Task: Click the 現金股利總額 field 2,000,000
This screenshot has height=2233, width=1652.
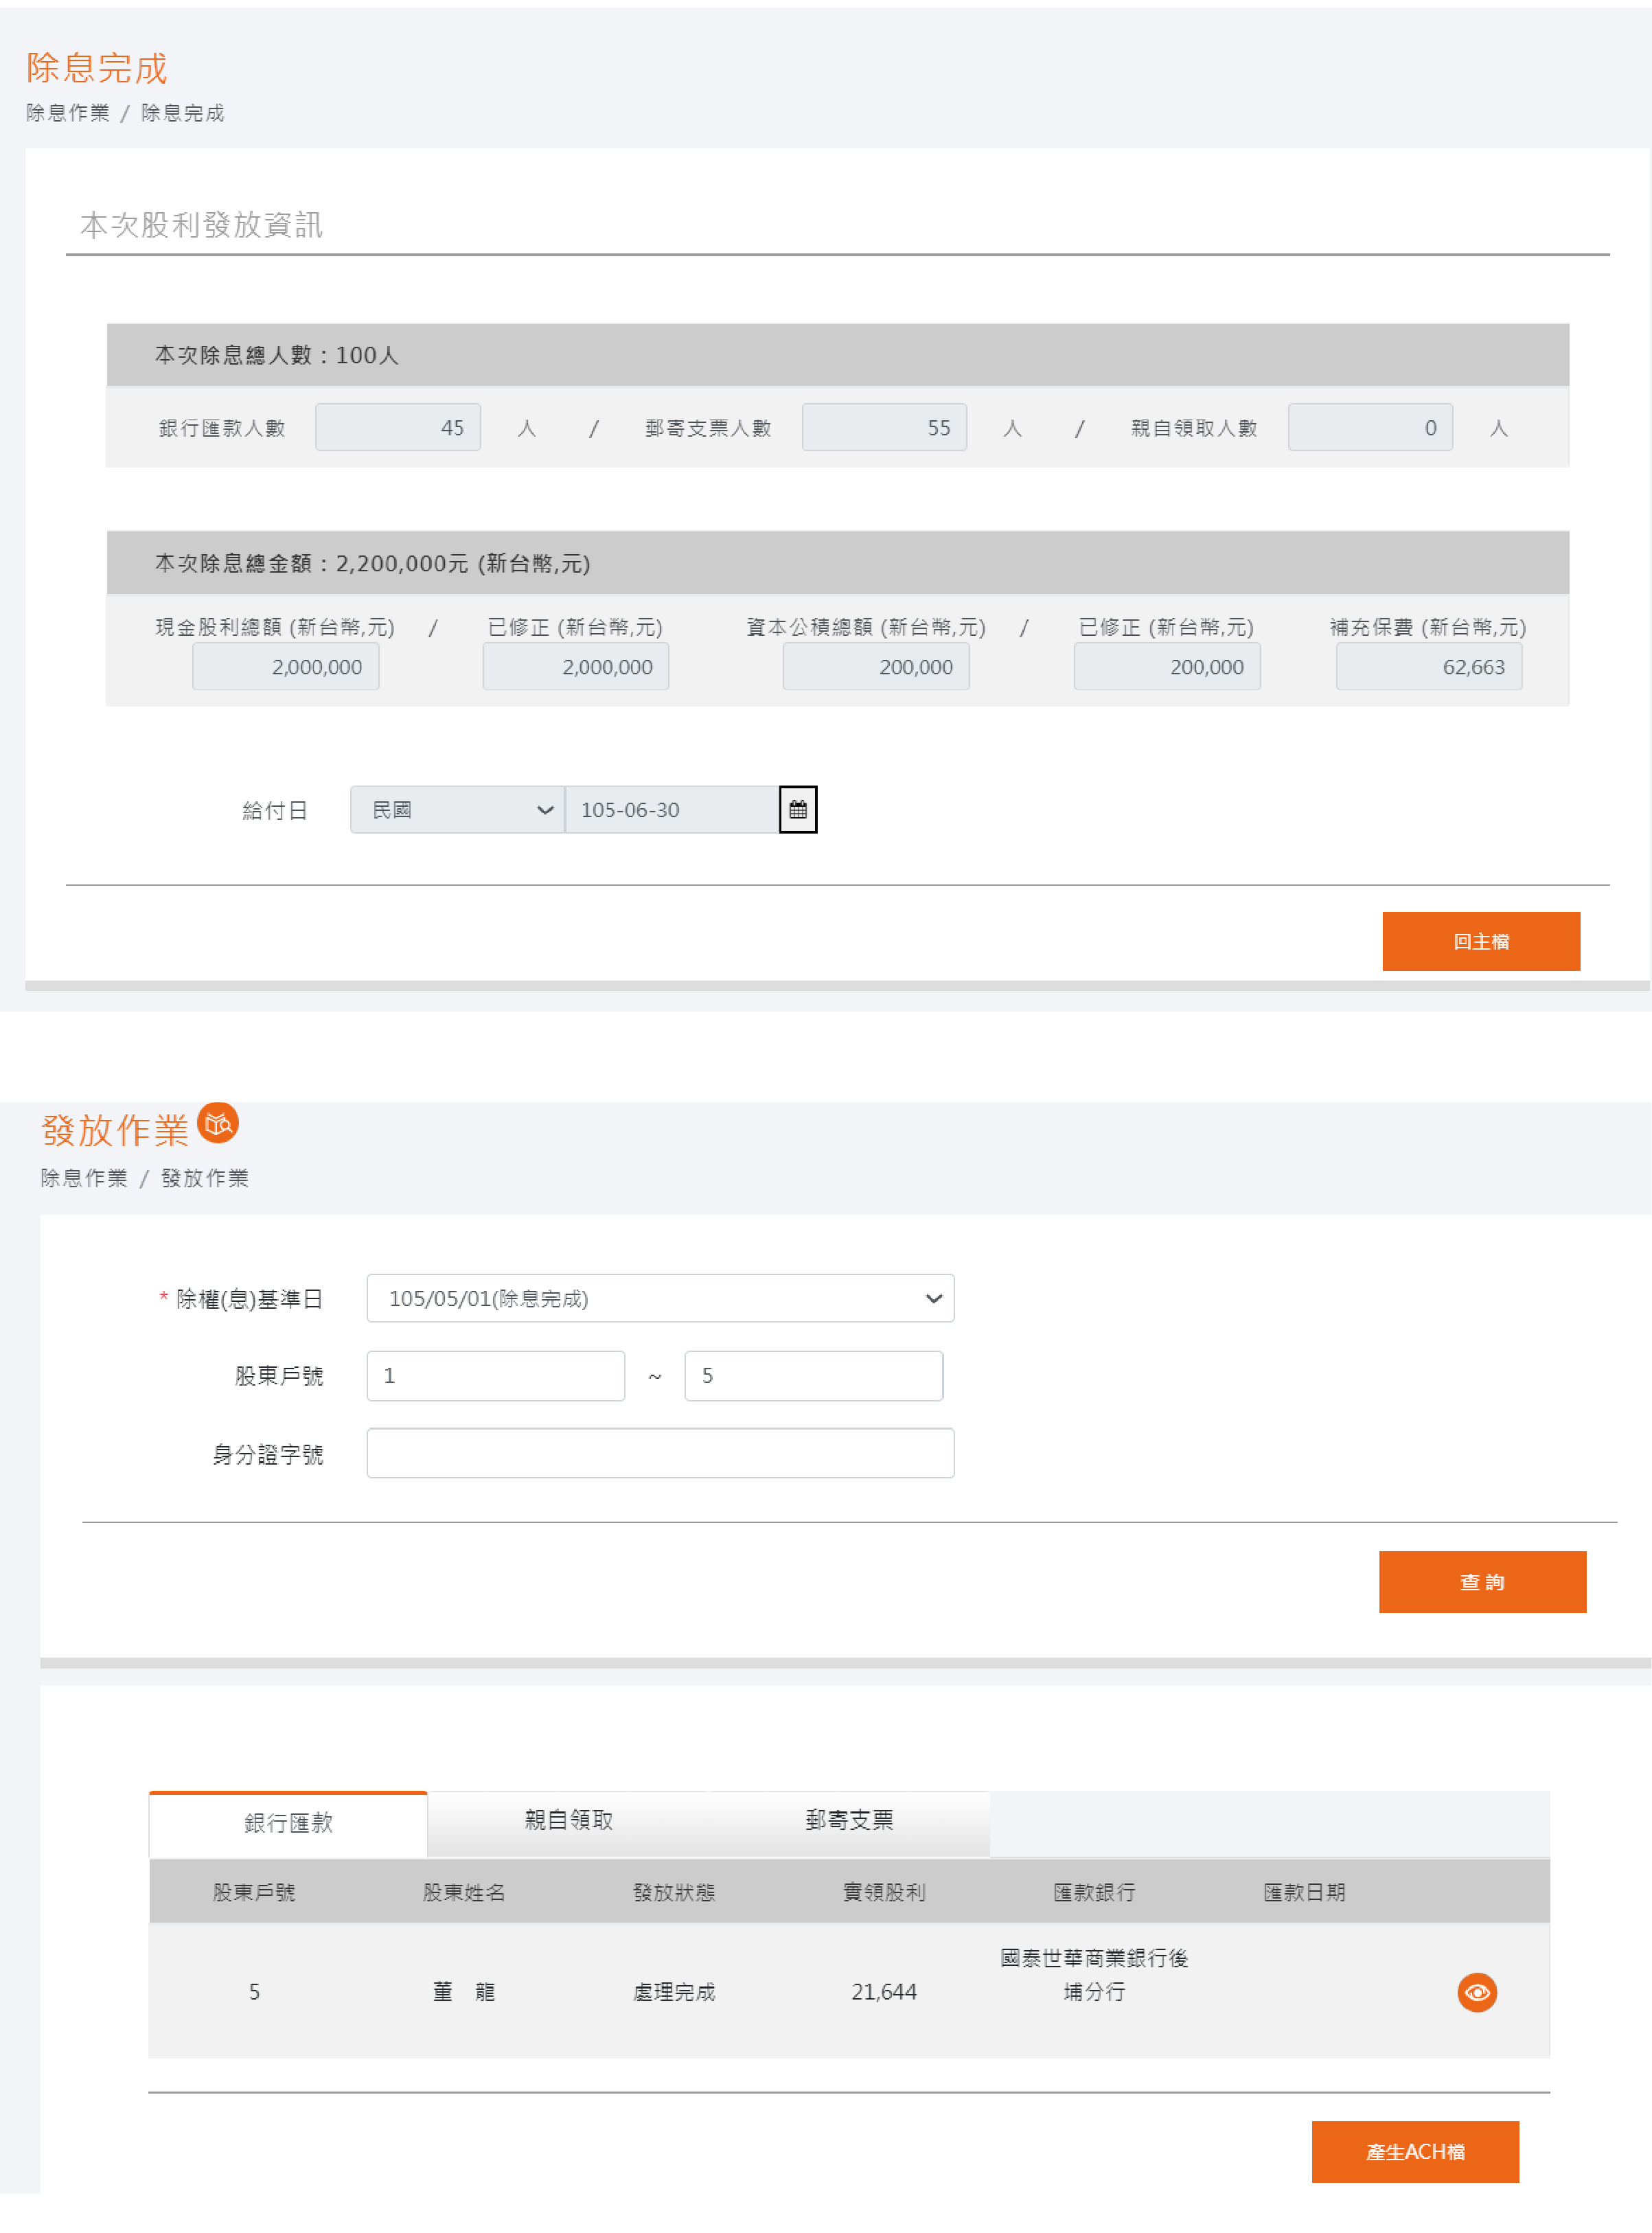Action: click(x=286, y=666)
